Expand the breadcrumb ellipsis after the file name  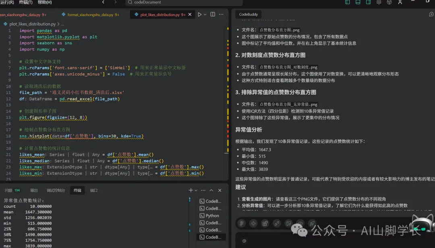click(x=62, y=24)
